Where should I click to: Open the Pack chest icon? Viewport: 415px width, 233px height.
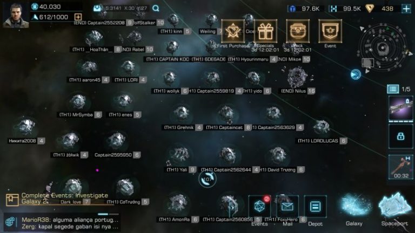click(x=298, y=31)
